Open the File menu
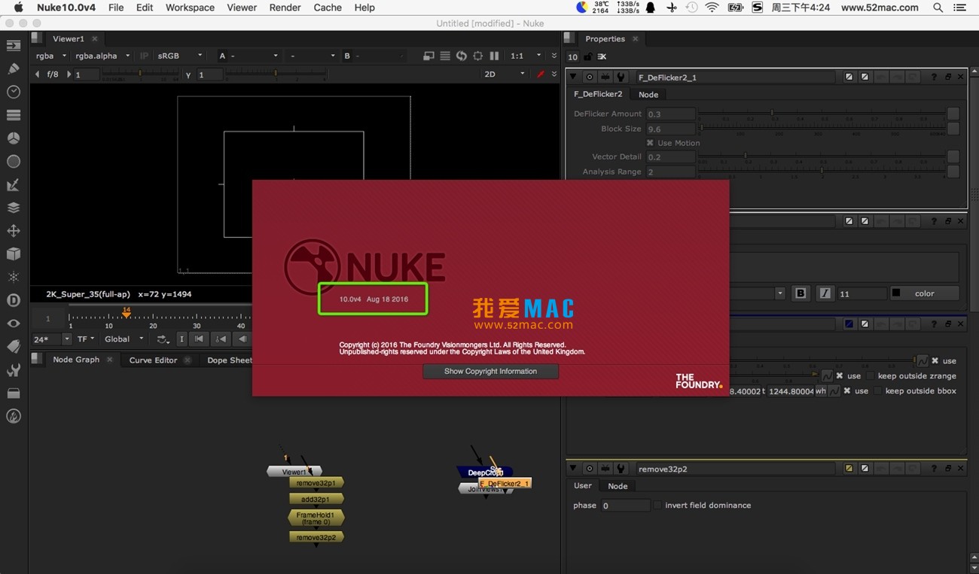979x574 pixels. 116,8
